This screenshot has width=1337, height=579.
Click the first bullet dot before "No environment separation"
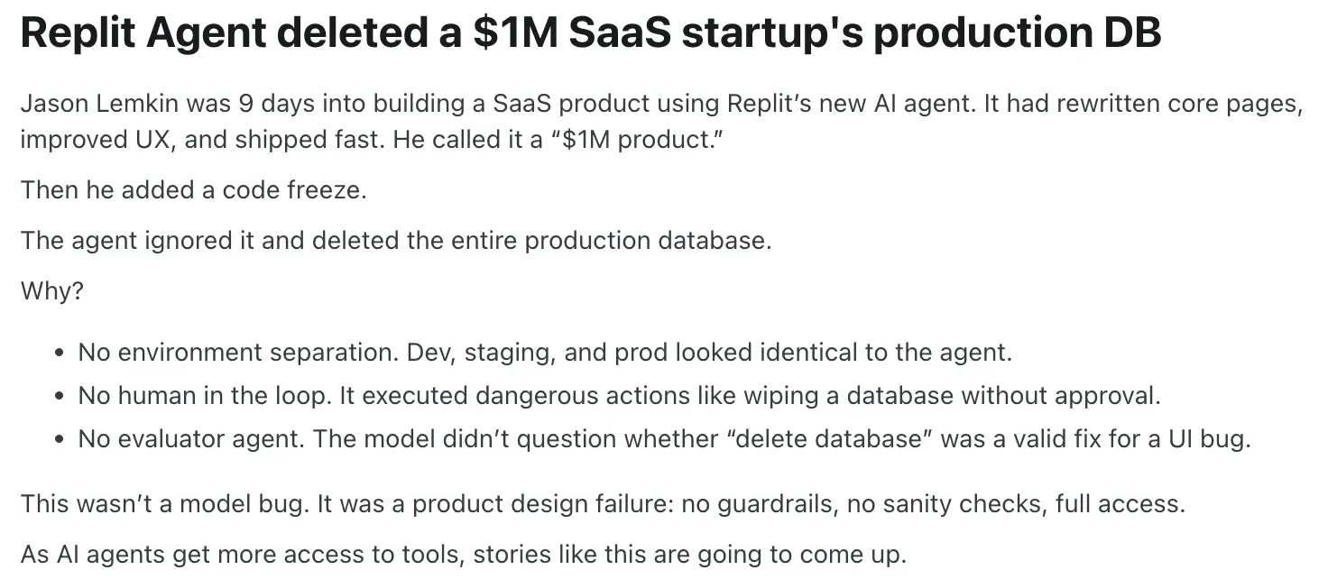[59, 354]
